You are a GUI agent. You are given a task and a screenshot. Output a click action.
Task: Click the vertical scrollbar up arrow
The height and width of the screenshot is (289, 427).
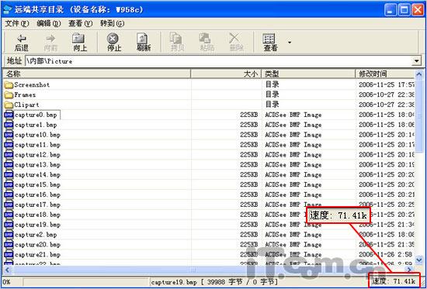pos(418,74)
